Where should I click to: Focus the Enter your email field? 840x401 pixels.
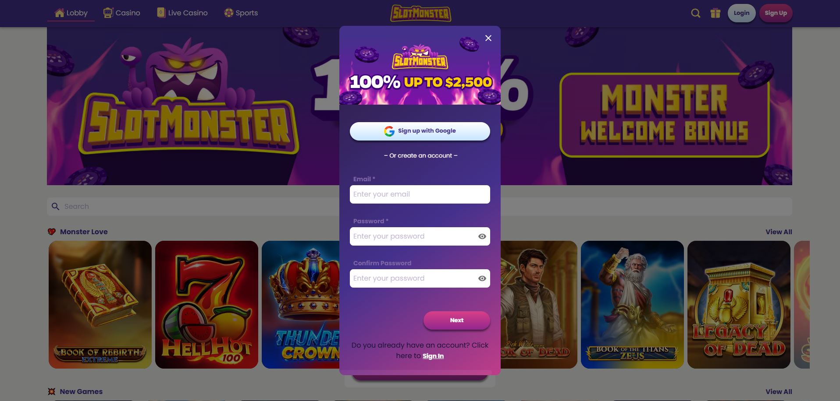(x=420, y=194)
